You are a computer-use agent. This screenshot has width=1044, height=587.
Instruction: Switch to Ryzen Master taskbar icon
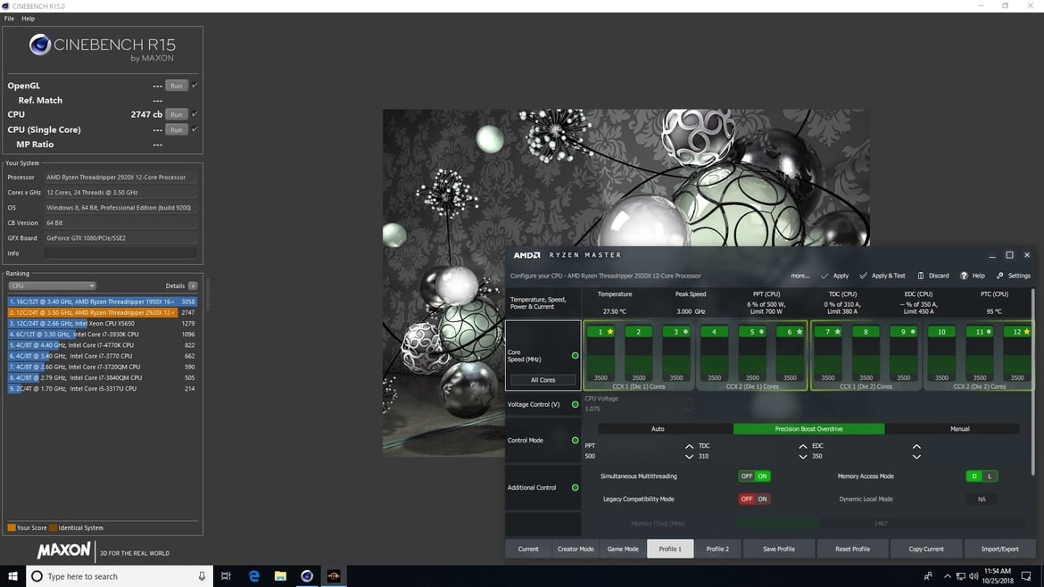(x=334, y=575)
